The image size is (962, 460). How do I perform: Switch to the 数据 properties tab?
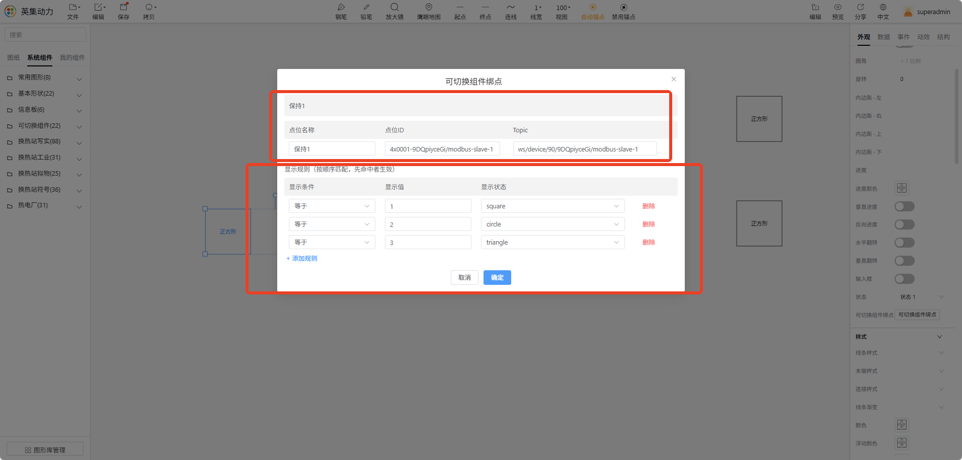point(884,37)
